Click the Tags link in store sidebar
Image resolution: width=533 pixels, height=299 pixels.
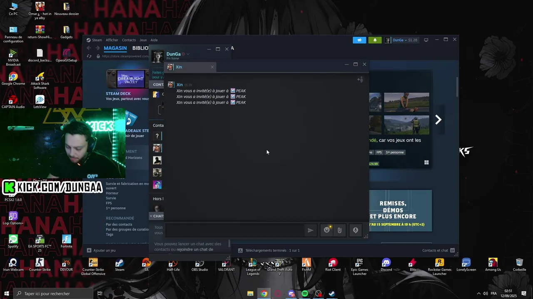pyautogui.click(x=110, y=235)
